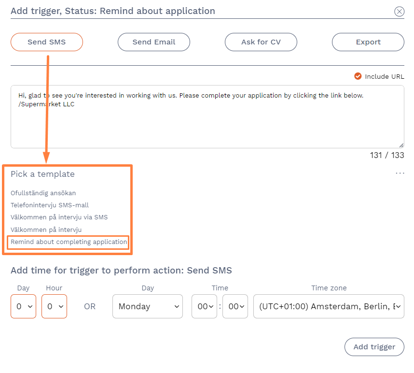Toggle the Include URL checkbox
414x373 pixels.
(x=358, y=76)
